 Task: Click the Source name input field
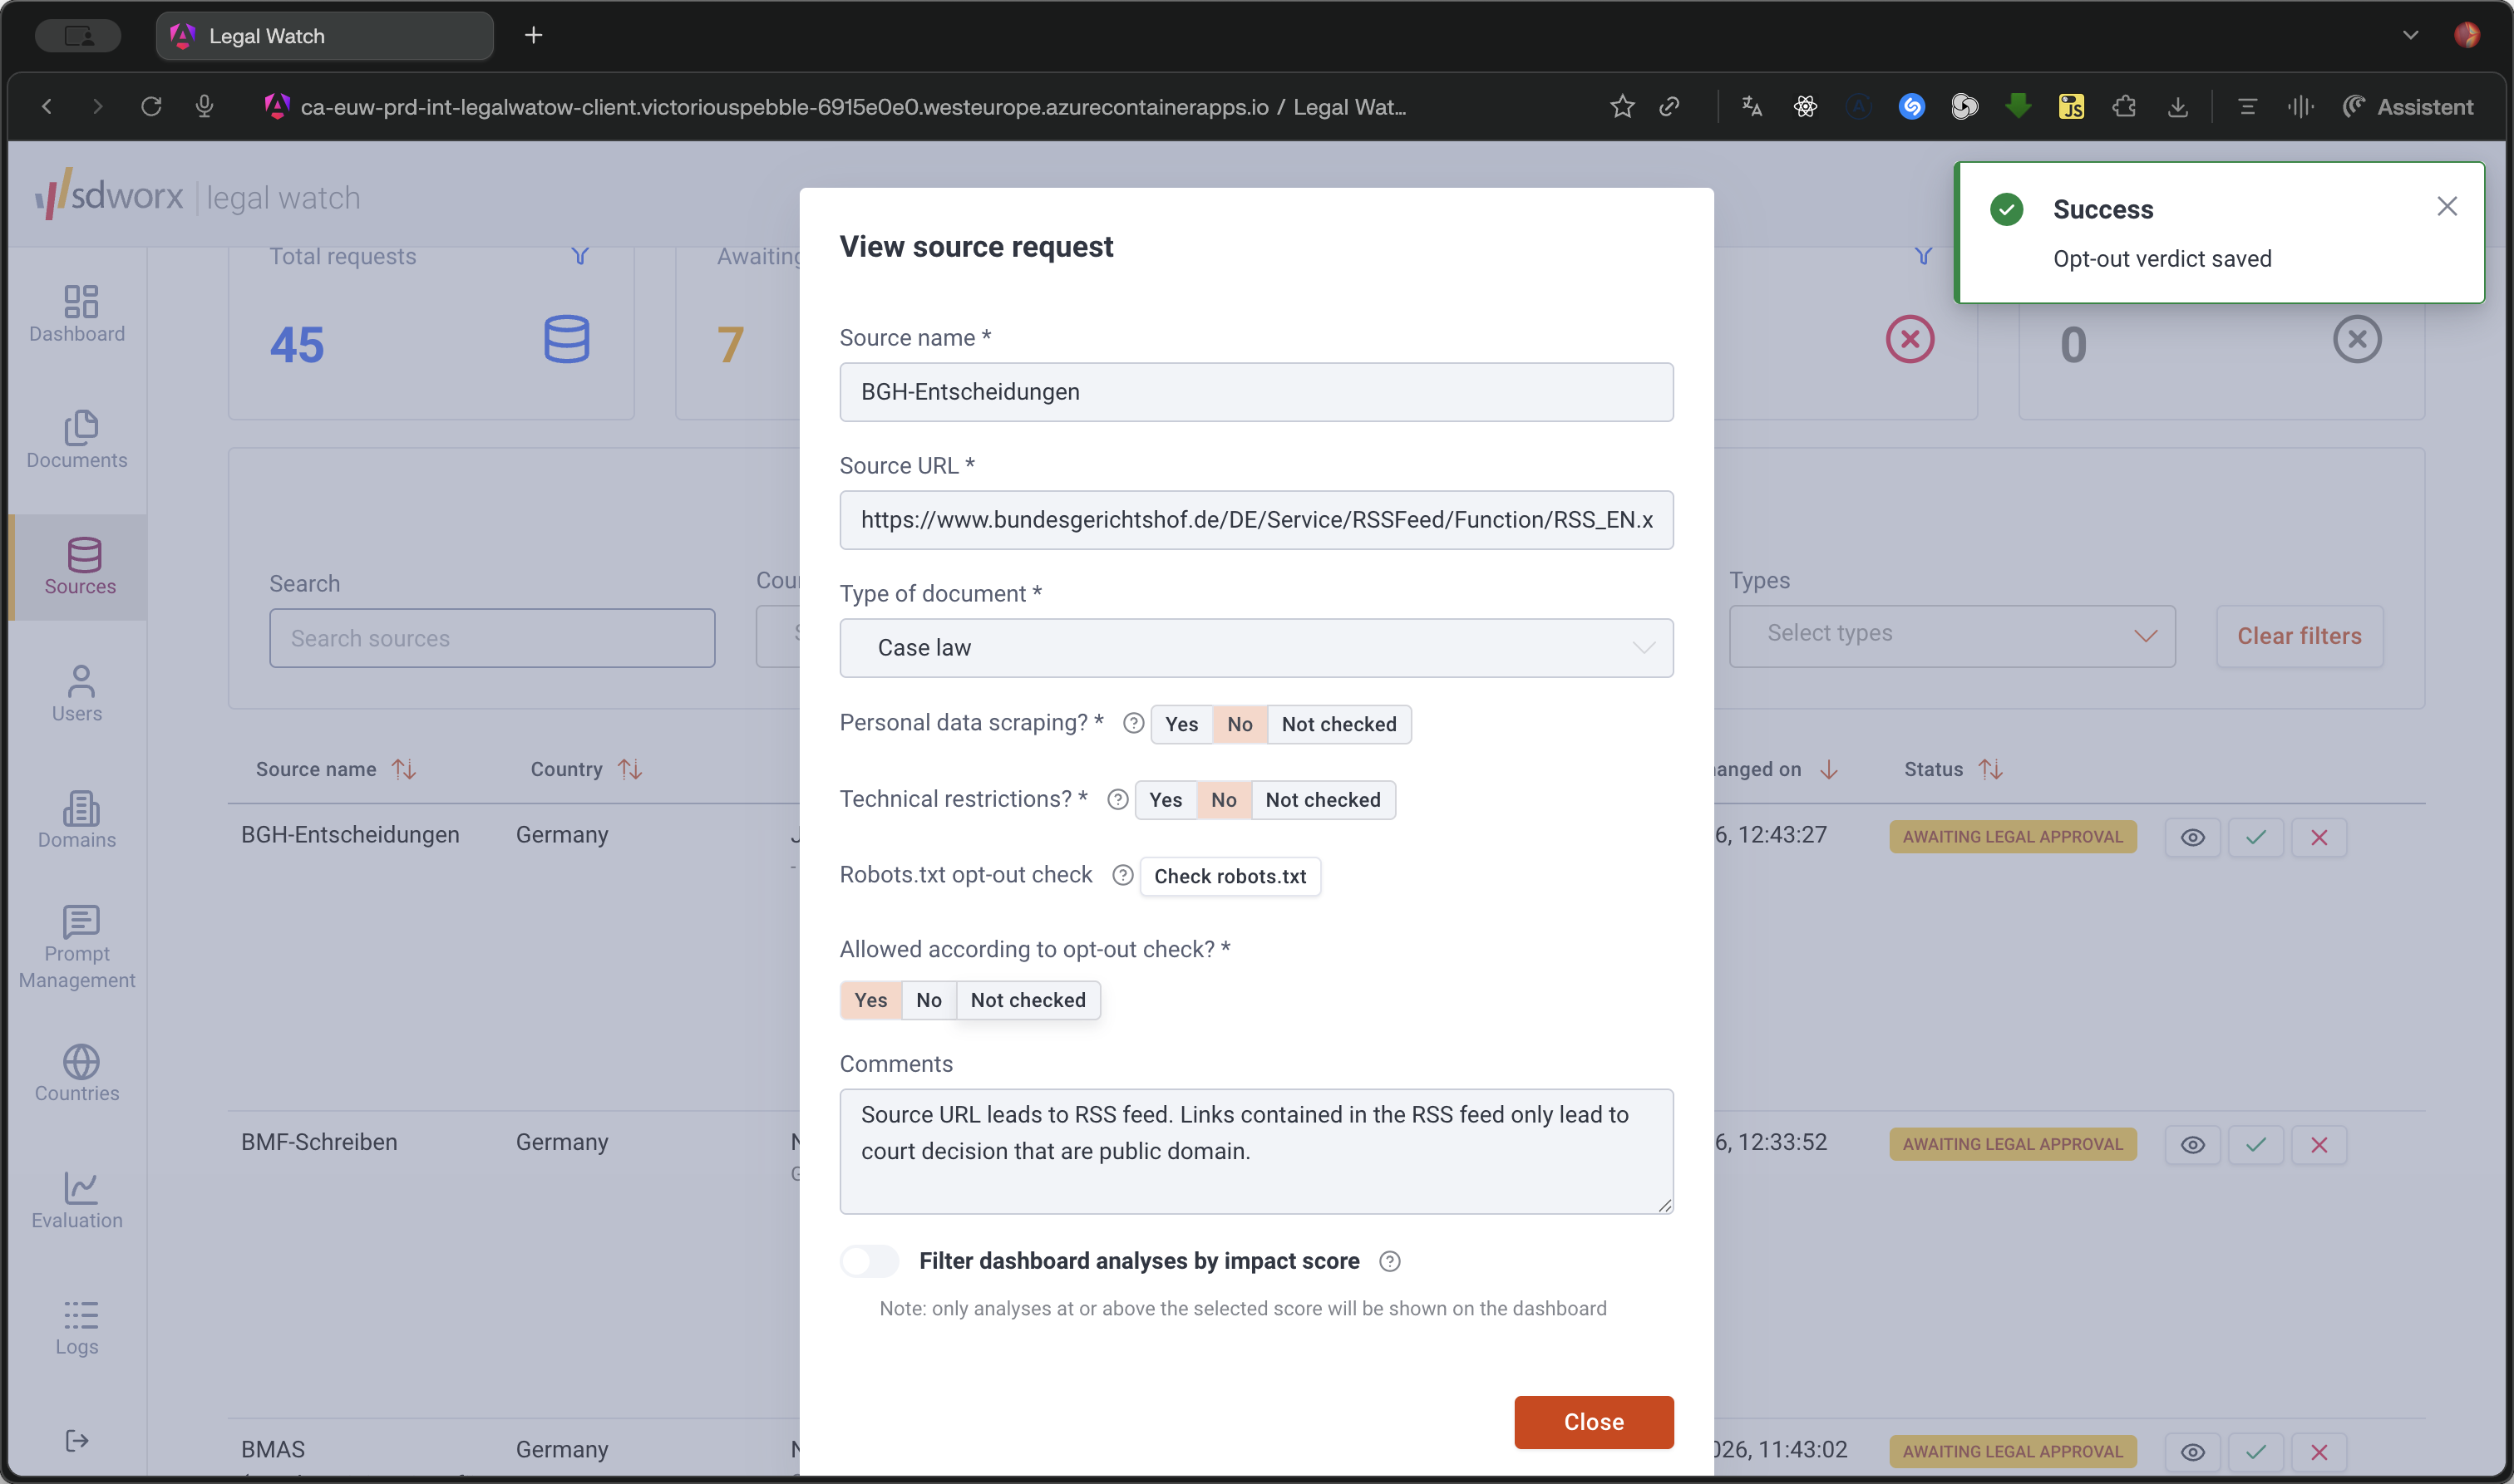(1255, 392)
